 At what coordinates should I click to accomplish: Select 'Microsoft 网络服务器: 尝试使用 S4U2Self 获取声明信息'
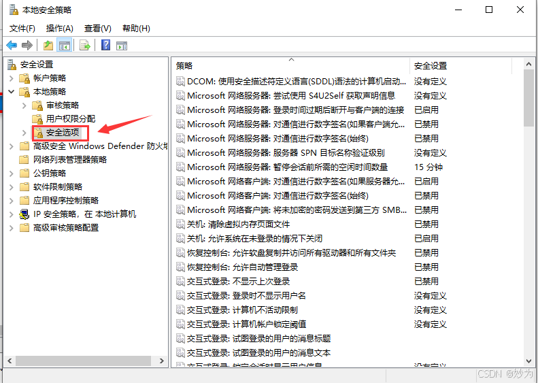point(291,95)
